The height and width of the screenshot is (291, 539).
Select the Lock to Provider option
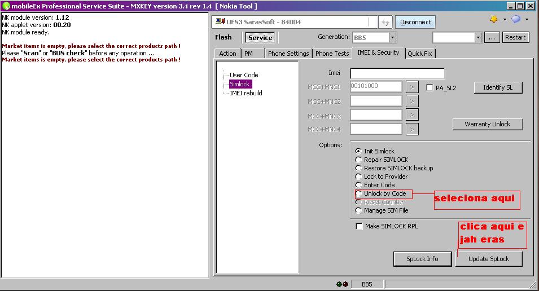[358, 177]
